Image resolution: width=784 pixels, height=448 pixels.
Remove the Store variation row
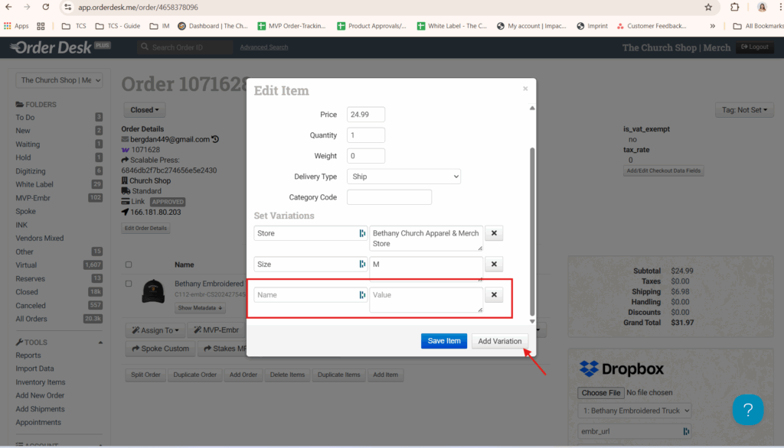coord(494,233)
